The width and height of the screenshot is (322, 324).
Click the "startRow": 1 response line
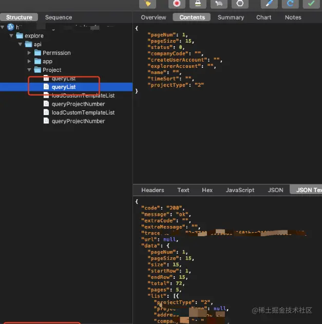click(169, 271)
